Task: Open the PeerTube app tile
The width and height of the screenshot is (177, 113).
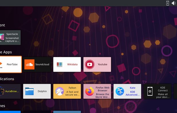Action: [x=11, y=65]
